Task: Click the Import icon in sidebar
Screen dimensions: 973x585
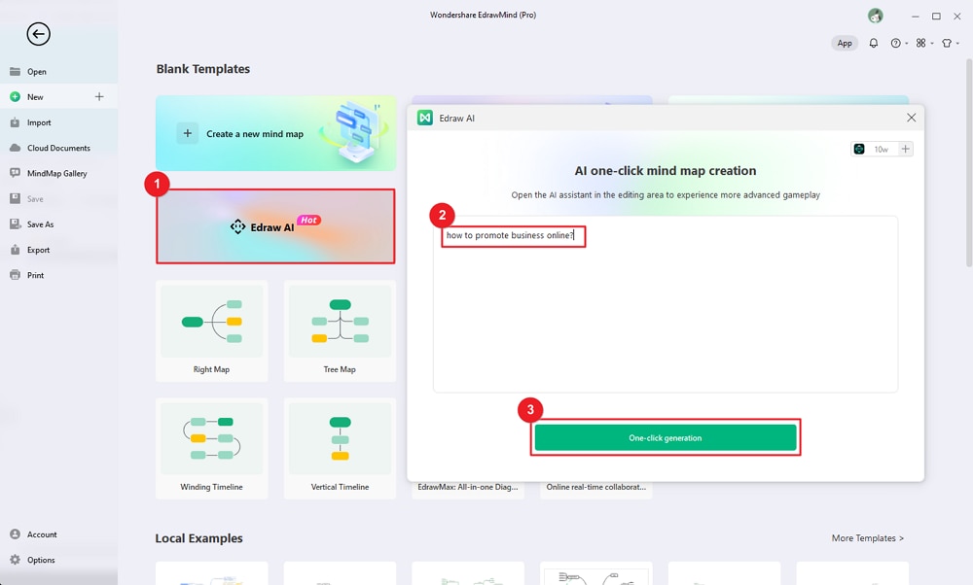Action: point(15,122)
